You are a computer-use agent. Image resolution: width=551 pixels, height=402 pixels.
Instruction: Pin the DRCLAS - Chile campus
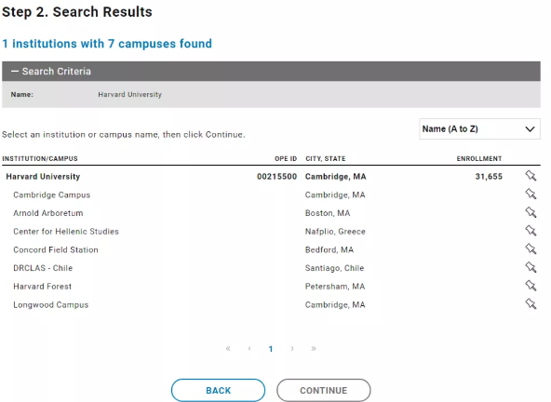click(531, 267)
